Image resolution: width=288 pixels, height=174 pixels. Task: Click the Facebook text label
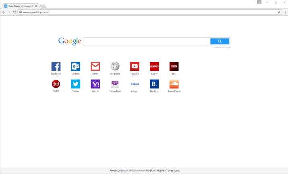pyautogui.click(x=56, y=74)
